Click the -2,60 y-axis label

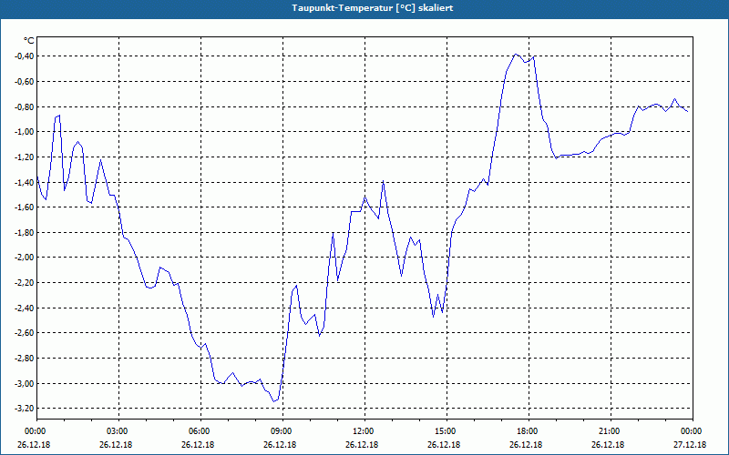[x=26, y=333]
